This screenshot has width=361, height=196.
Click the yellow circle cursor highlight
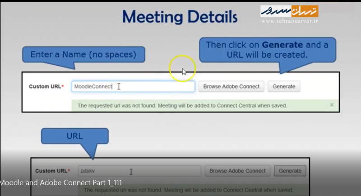(182, 69)
